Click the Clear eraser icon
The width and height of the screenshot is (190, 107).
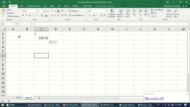click(x=152, y=16)
